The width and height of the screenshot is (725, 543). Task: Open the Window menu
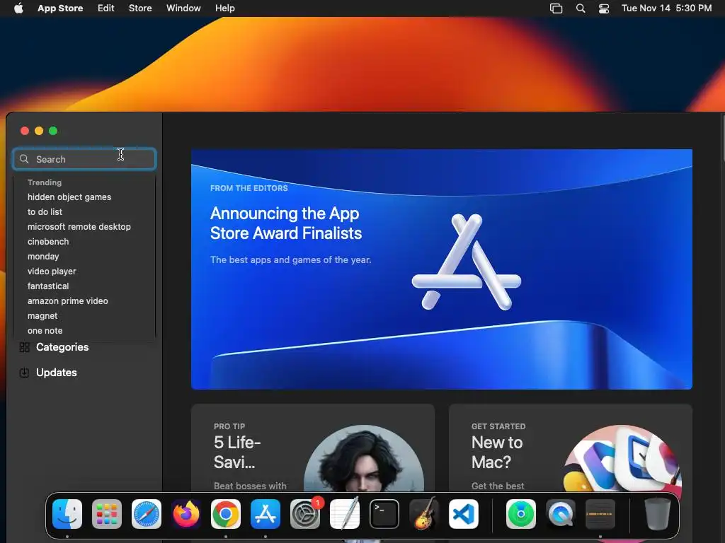pyautogui.click(x=183, y=8)
